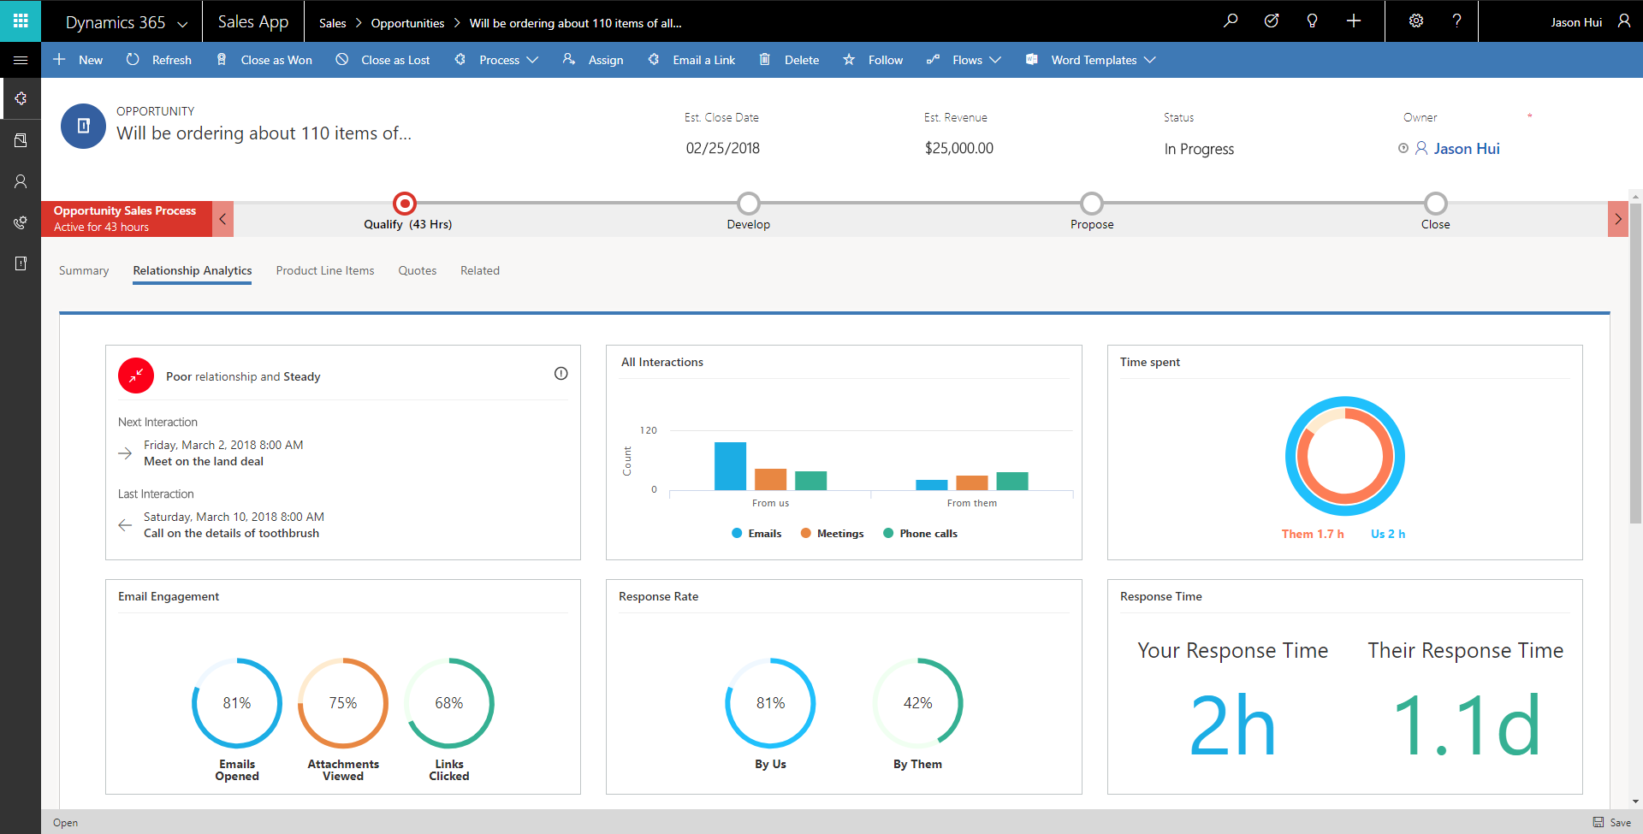Click New in the command bar
Image resolution: width=1643 pixels, height=834 pixels.
pyautogui.click(x=78, y=60)
